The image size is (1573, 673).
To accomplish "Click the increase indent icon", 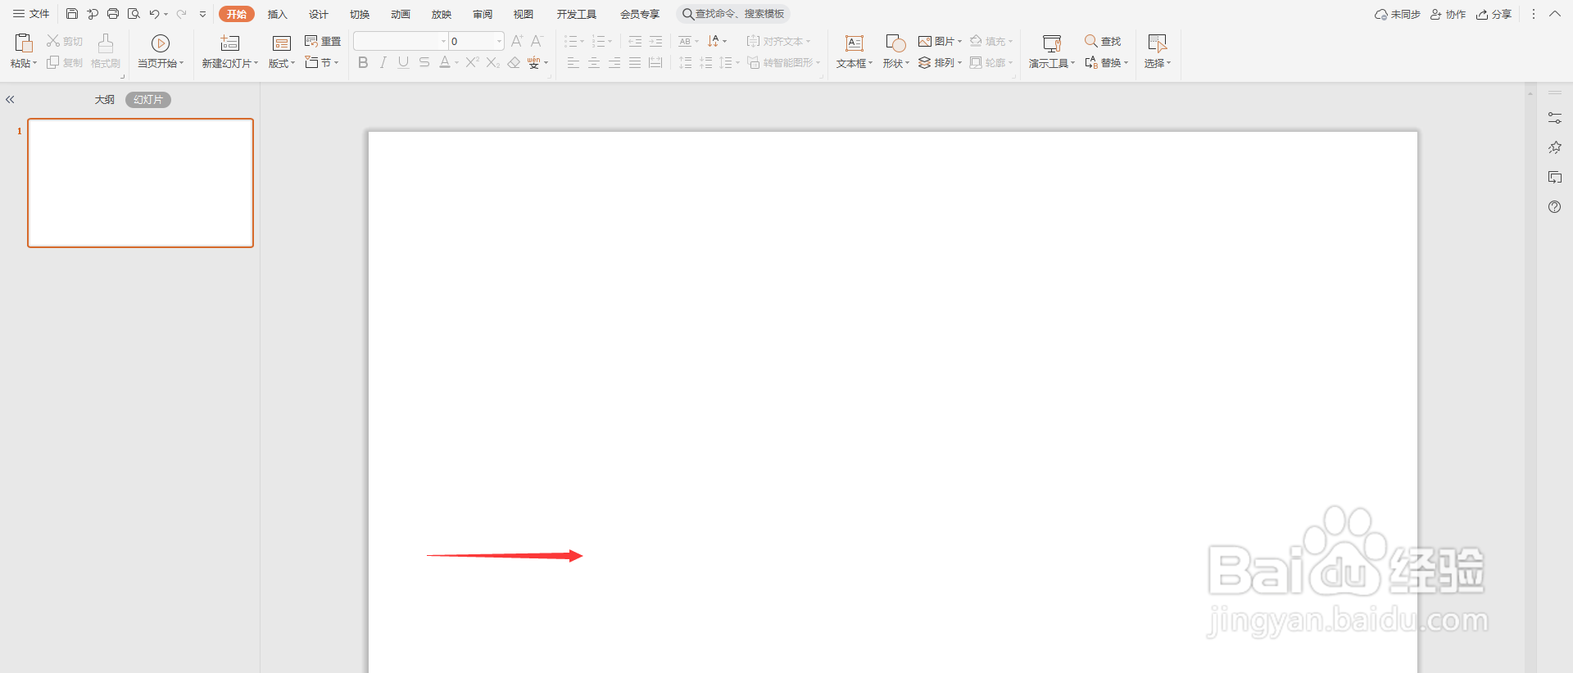I will (655, 41).
